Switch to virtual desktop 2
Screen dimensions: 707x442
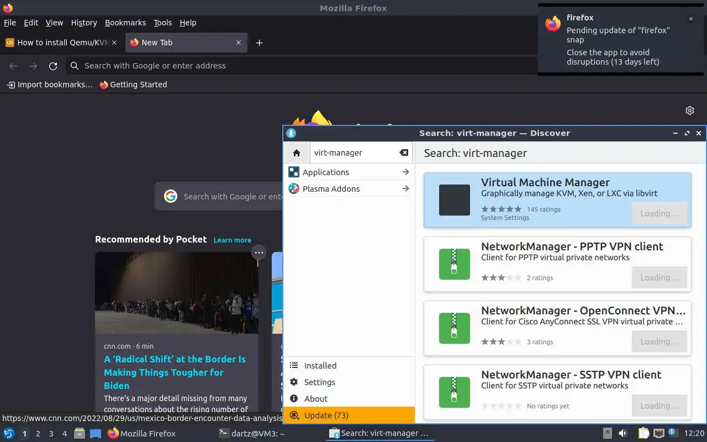[x=38, y=434]
